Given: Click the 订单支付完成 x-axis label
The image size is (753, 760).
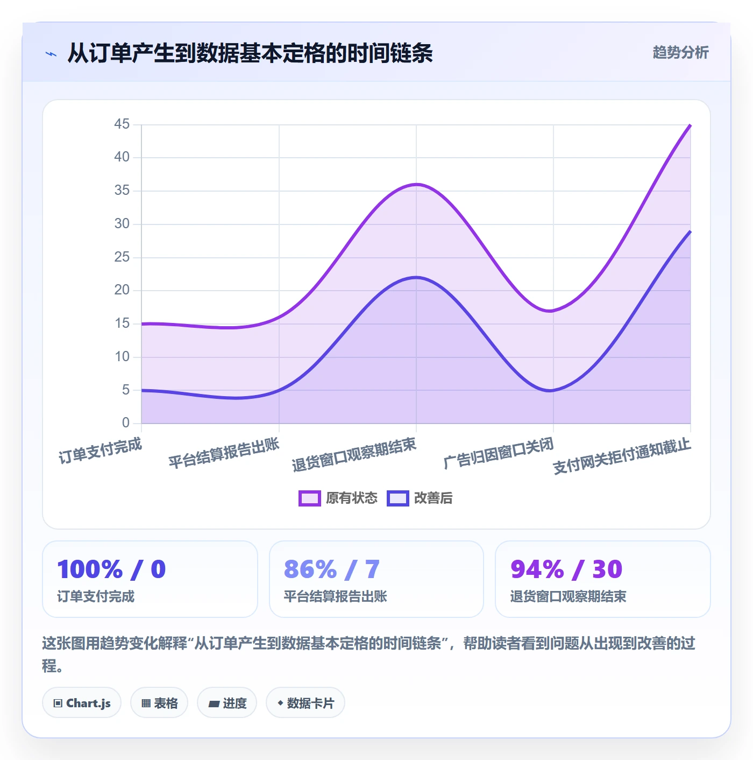Looking at the screenshot, I should [101, 451].
